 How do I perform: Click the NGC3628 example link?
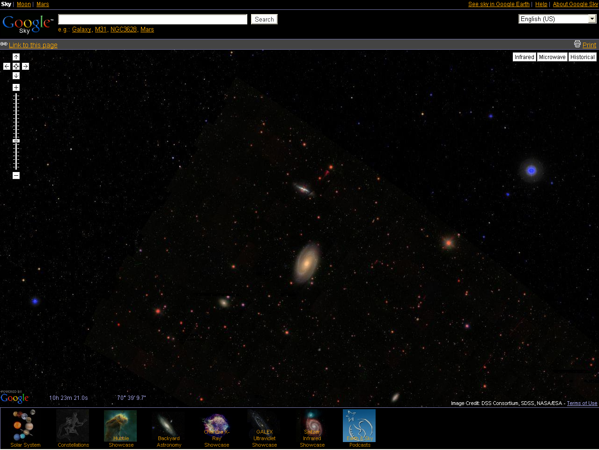(124, 30)
